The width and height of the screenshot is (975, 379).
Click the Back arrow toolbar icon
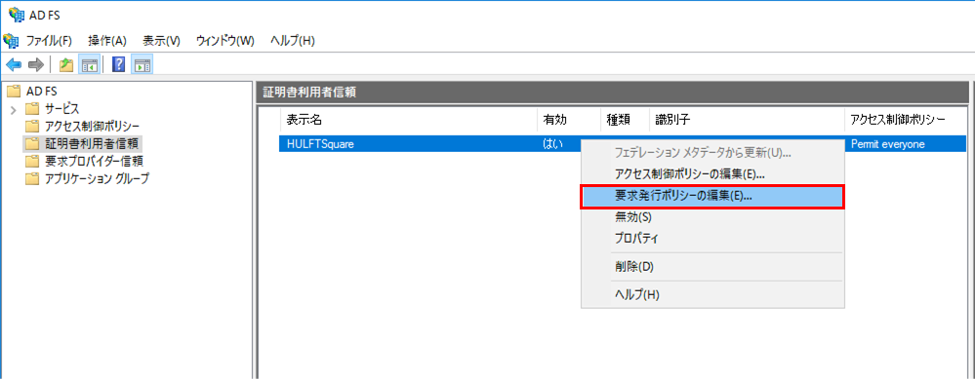pyautogui.click(x=14, y=64)
